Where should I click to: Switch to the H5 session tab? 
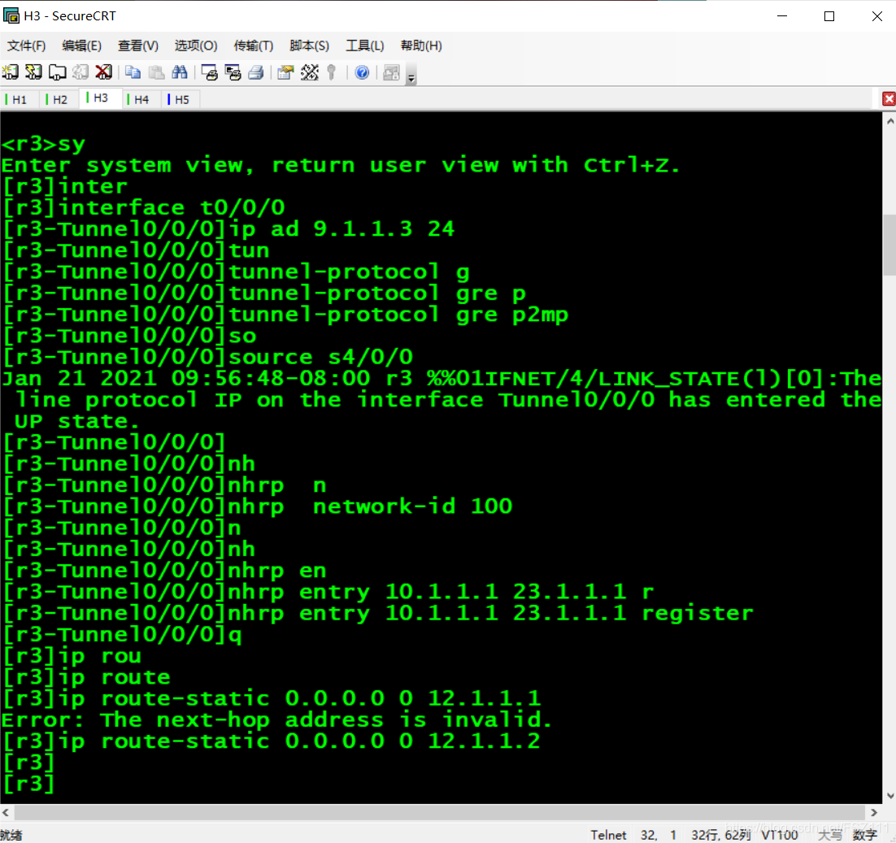click(181, 99)
